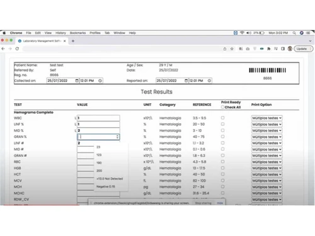Screen dimensions: 315x236
Task: Tick Print Ready checkbox for WBC
Action: point(222,118)
